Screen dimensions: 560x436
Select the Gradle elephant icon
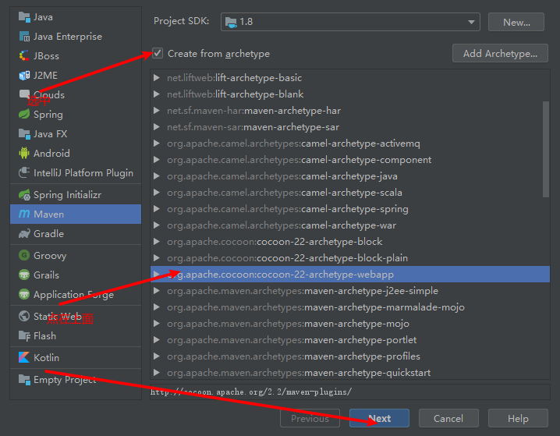[24, 233]
